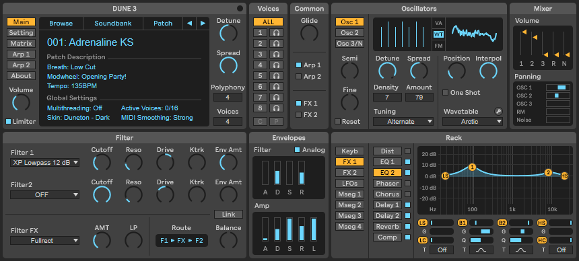This screenshot has width=579, height=261.
Task: Solo voice 8 with its headphone icon
Action: (x=276, y=108)
